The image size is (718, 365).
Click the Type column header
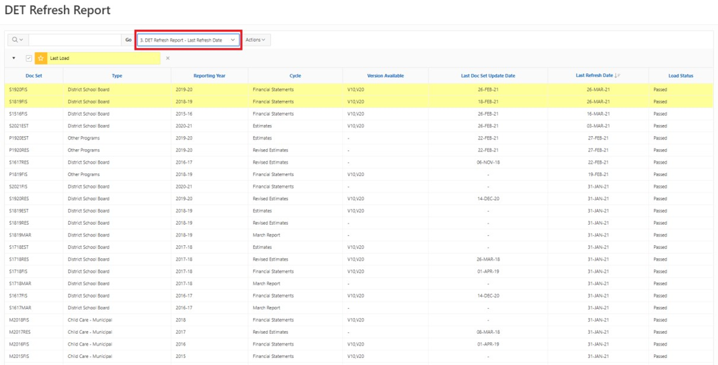[x=117, y=76]
